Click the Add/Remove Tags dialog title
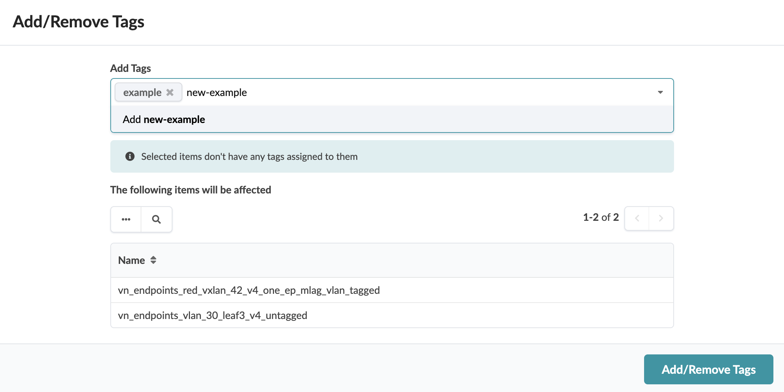This screenshot has width=784, height=392. point(79,22)
